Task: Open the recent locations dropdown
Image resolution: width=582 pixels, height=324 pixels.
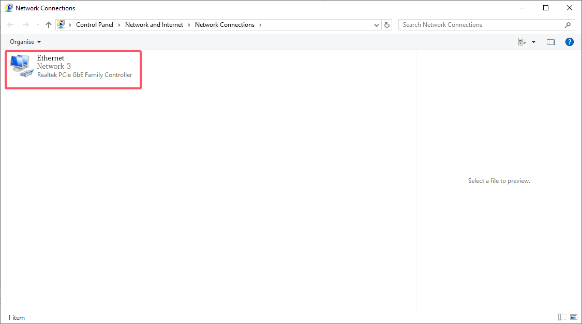Action: click(x=37, y=25)
